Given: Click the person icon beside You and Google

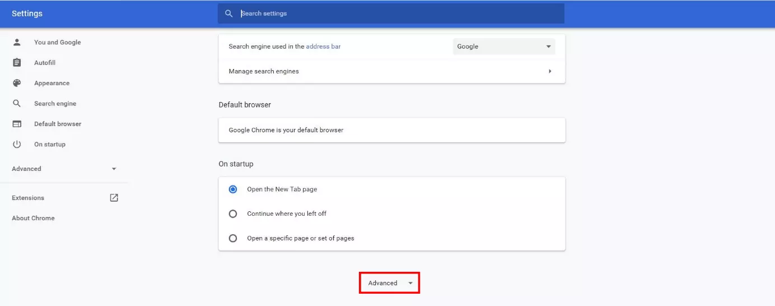Looking at the screenshot, I should point(17,42).
